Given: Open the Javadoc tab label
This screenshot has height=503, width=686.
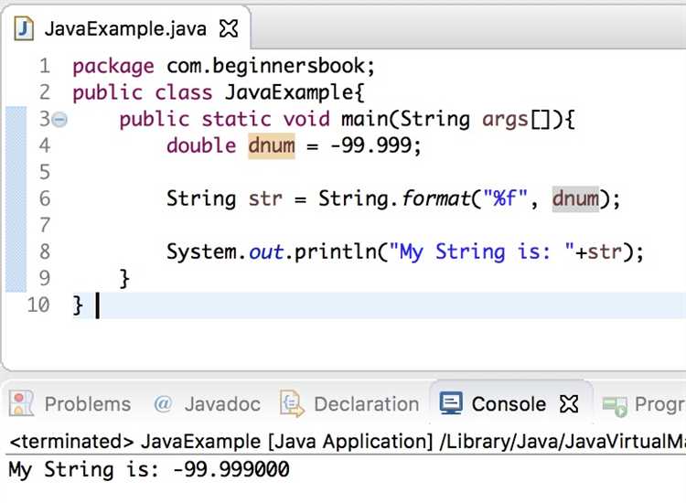Looking at the screenshot, I should point(222,403).
